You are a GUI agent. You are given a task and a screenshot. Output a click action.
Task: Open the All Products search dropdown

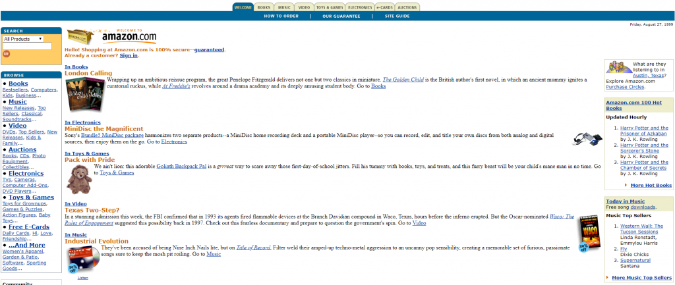[x=23, y=39]
